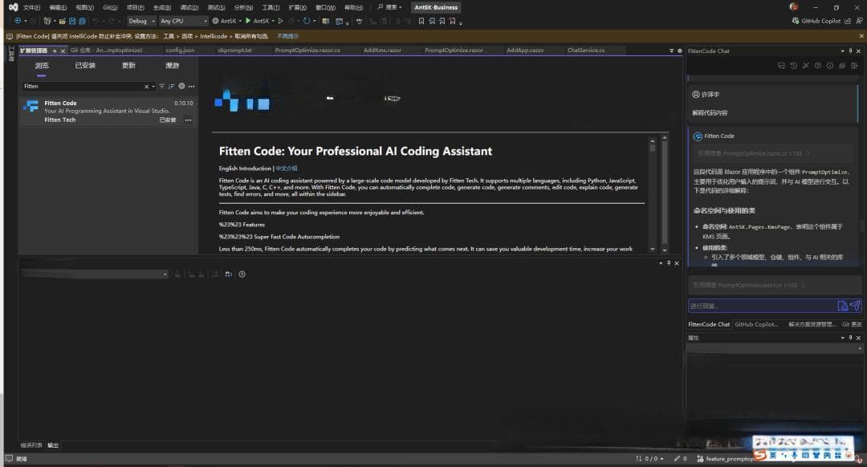Click the open file folder icon
This screenshot has width=867, height=467.
click(x=63, y=21)
